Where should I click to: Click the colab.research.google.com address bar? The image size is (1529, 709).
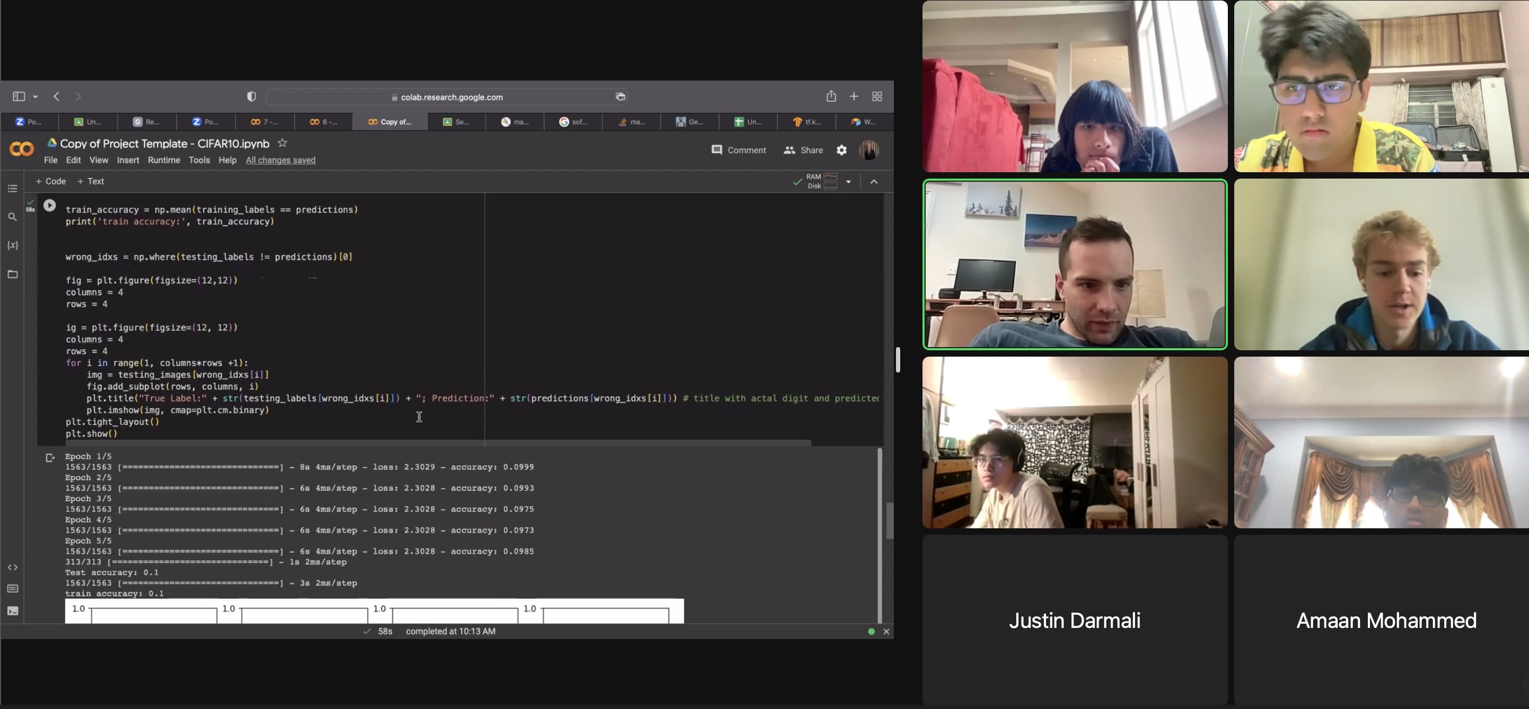[x=446, y=97]
